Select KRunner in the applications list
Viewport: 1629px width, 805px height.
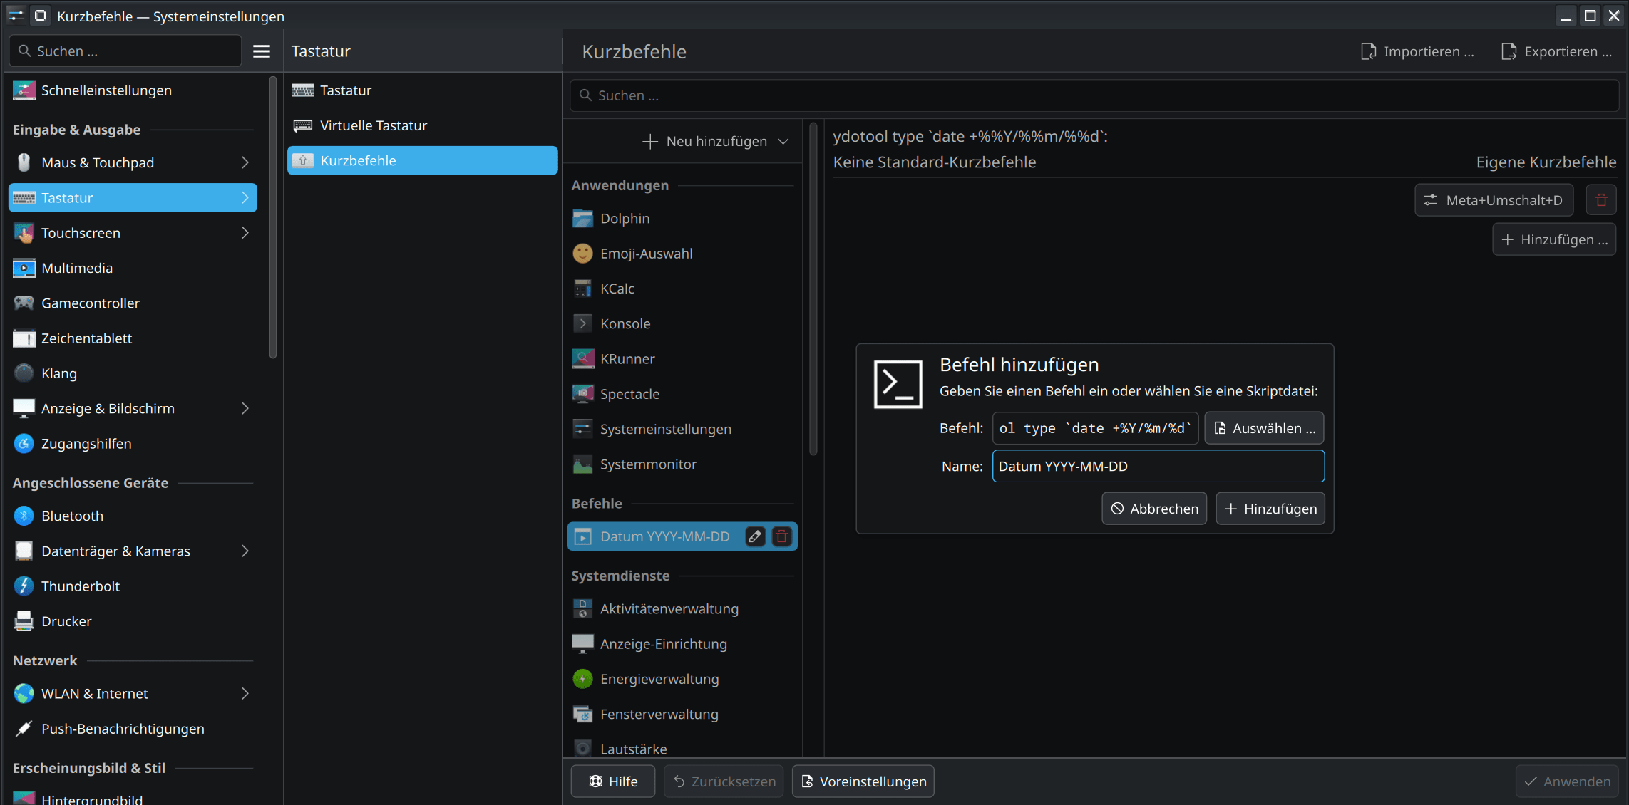(x=627, y=359)
